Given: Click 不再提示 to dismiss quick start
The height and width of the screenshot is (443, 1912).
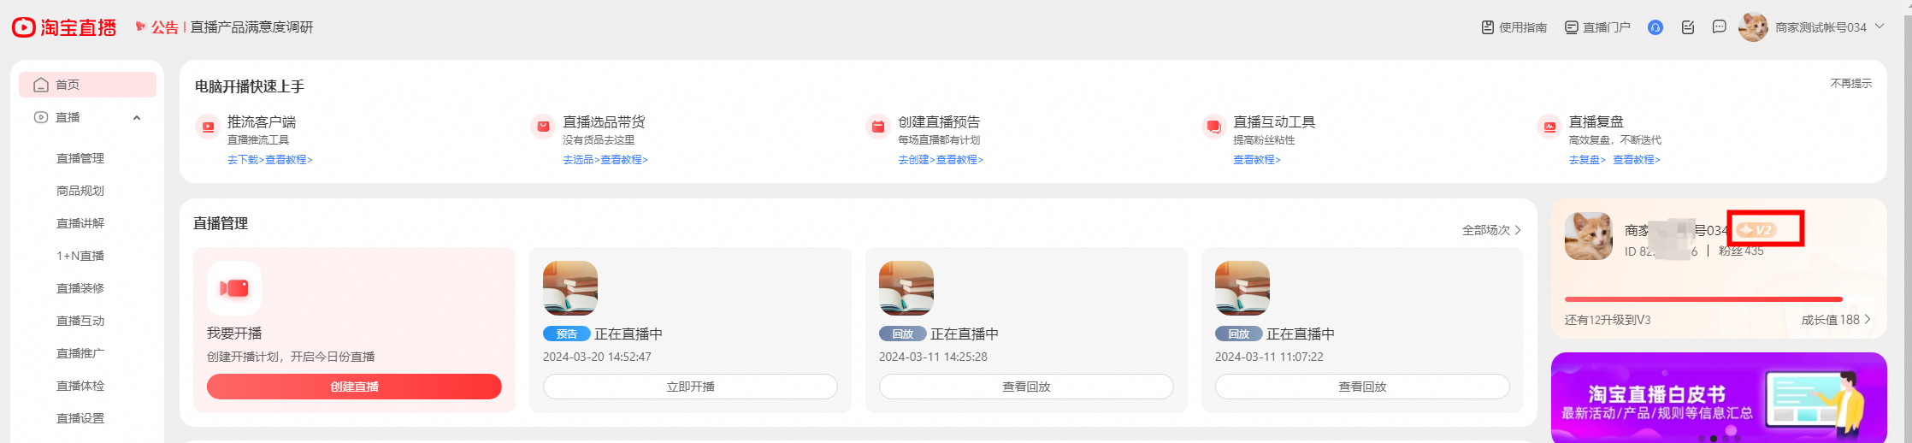Looking at the screenshot, I should 1851,83.
